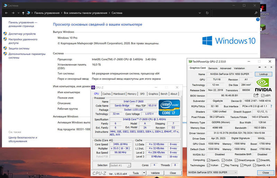Switch to the Sensors tab in GPU-Z
The width and height of the screenshot is (277, 178).
point(213,68)
